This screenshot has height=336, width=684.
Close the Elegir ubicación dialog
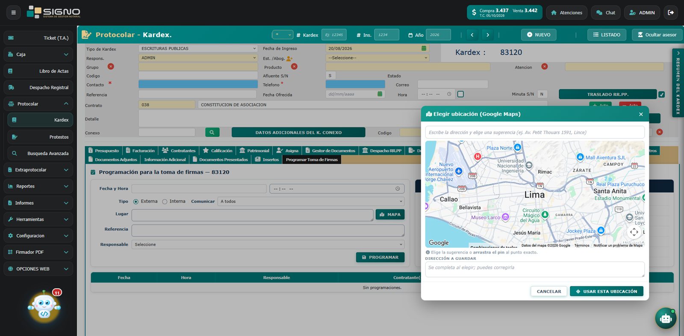(x=641, y=114)
